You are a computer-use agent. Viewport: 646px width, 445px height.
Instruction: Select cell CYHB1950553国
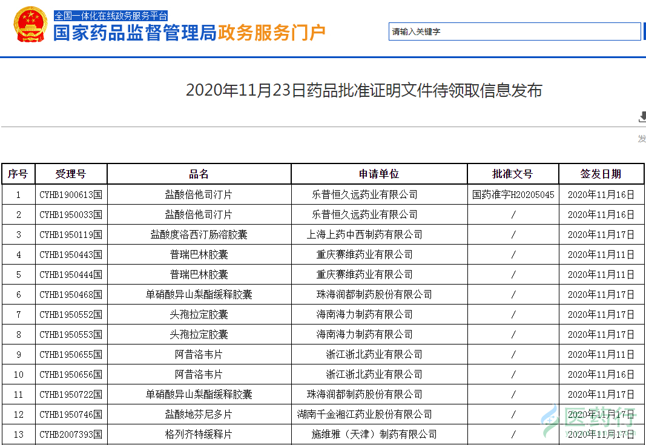(x=71, y=335)
